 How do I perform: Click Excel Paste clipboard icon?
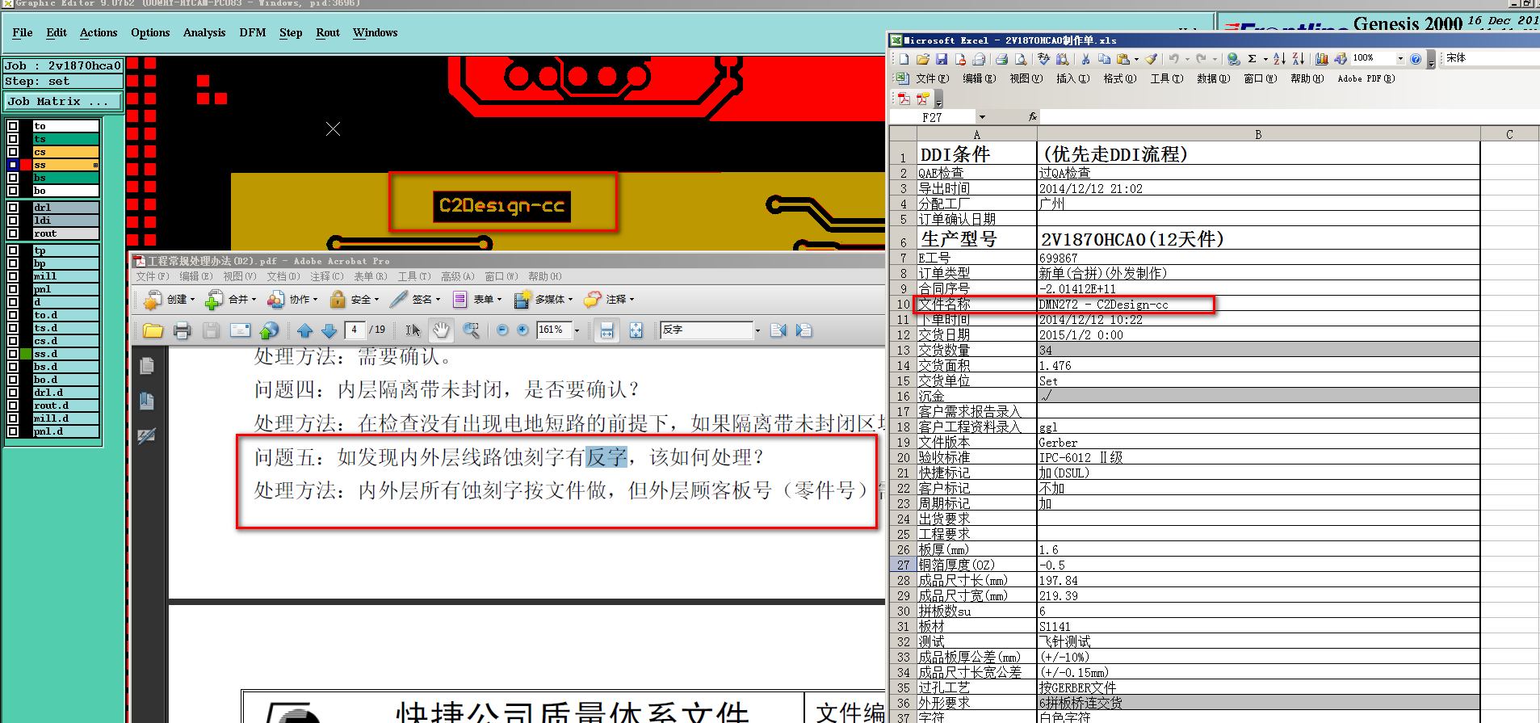1123,59
